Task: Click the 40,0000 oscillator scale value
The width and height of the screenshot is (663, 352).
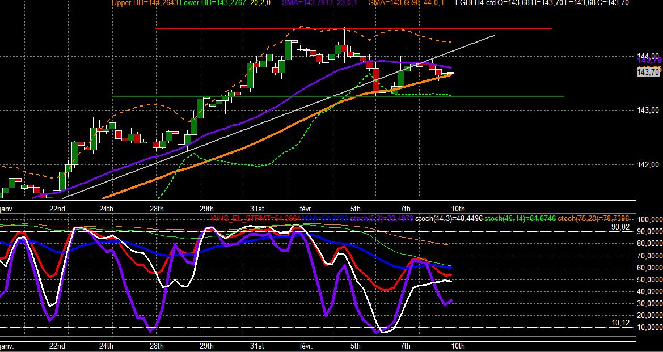Action: (x=649, y=291)
